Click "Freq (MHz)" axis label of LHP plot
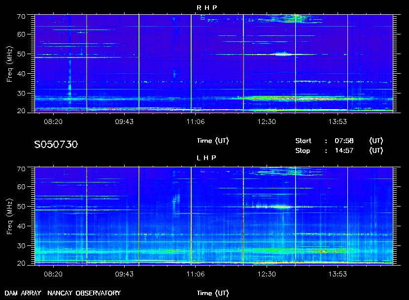The image size is (409, 300). pos(10,217)
